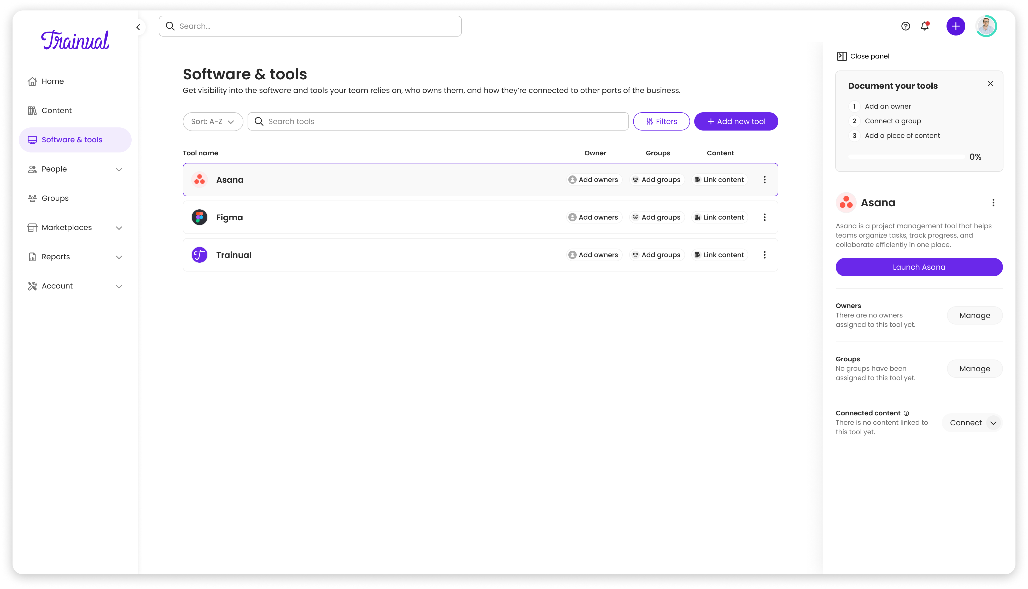This screenshot has height=589, width=1028.
Task: Open the Trainual row kebab menu
Action: pos(764,255)
